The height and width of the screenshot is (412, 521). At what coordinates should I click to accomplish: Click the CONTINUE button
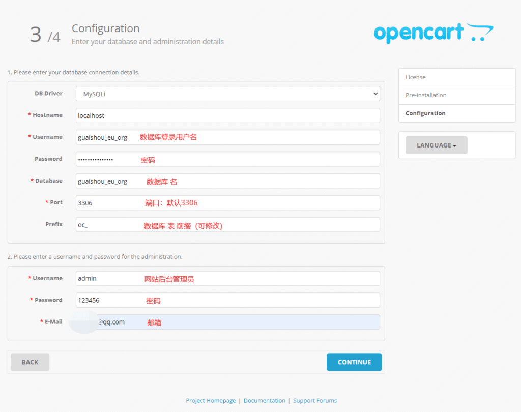pos(354,362)
